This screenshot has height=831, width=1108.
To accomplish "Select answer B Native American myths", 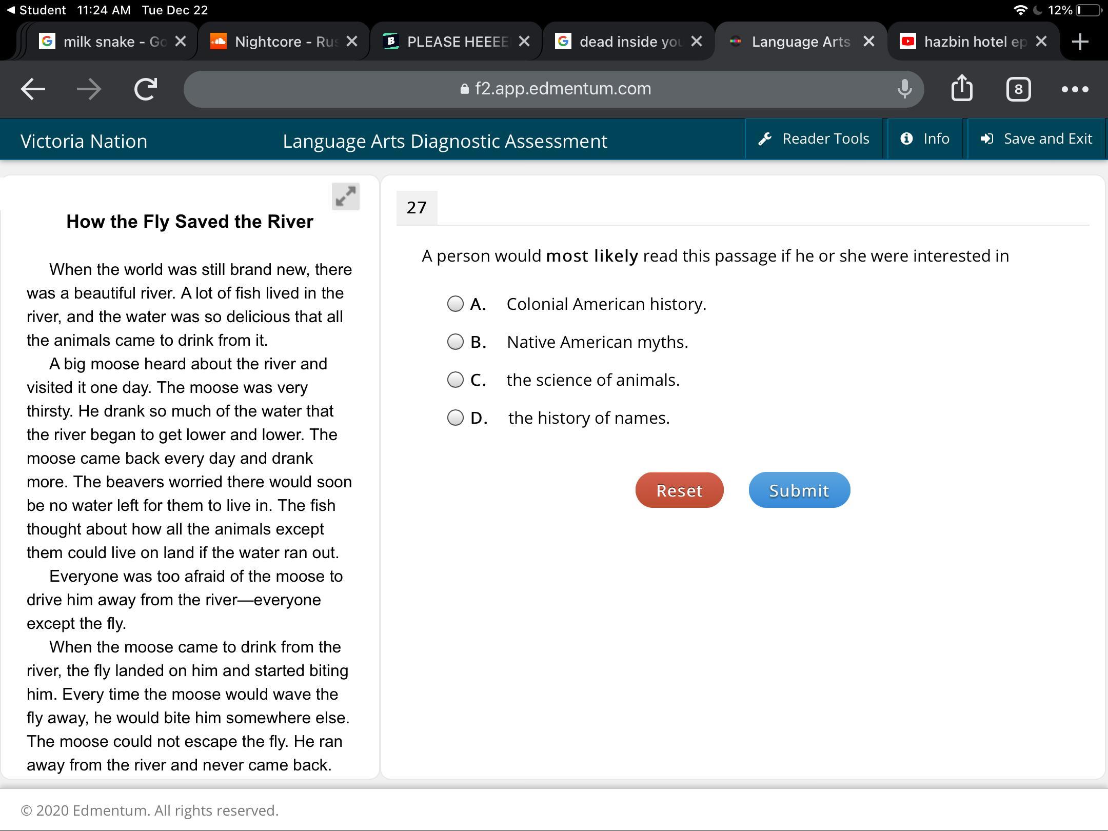I will click(456, 342).
